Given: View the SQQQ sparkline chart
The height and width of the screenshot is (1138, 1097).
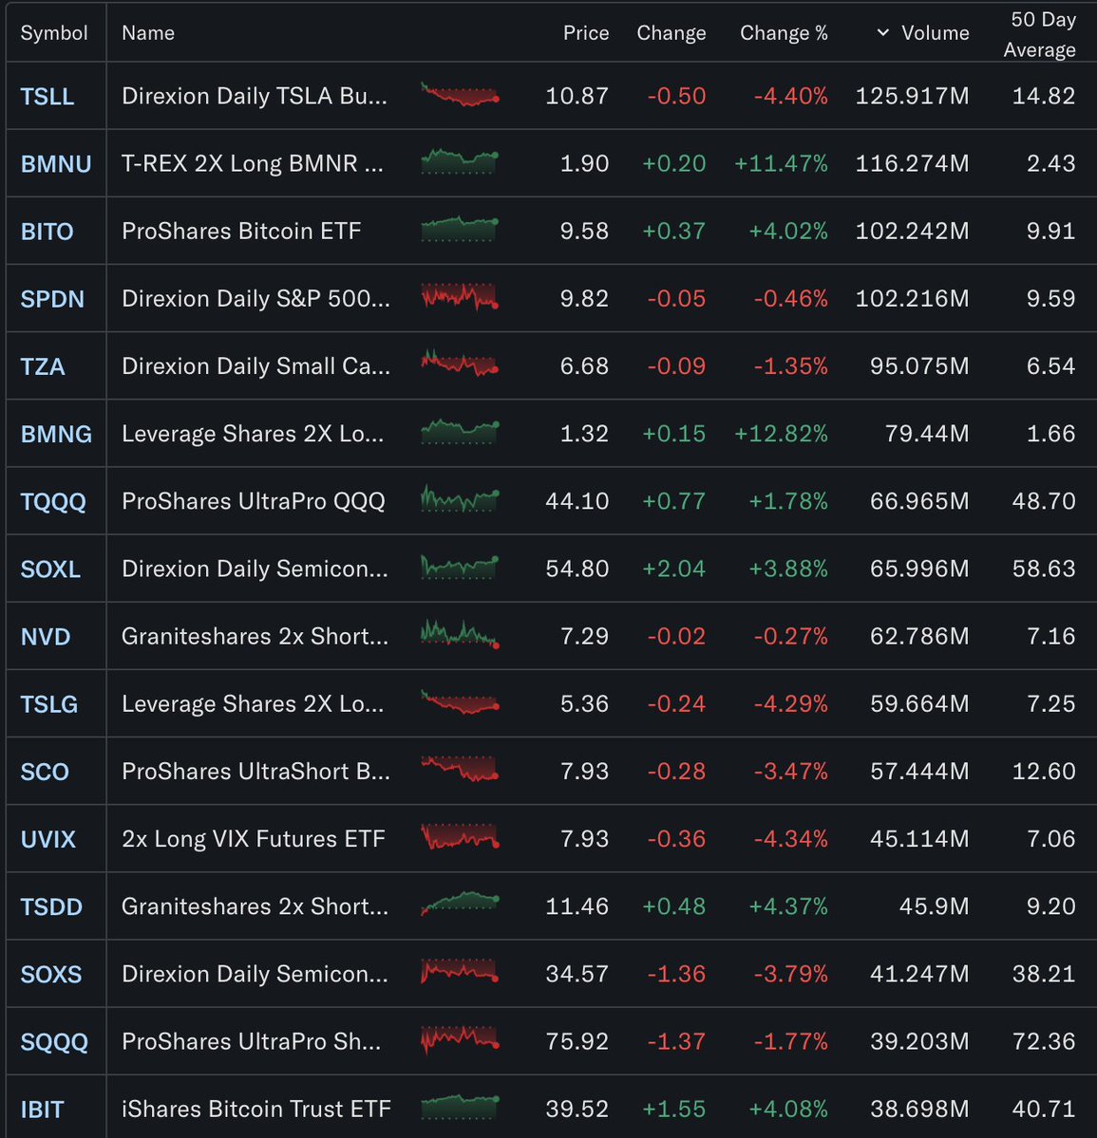Looking at the screenshot, I should click(x=460, y=1038).
